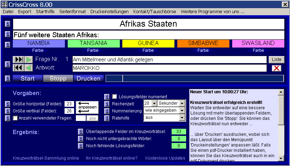Open the Druckeinstellungen menu

point(109,12)
